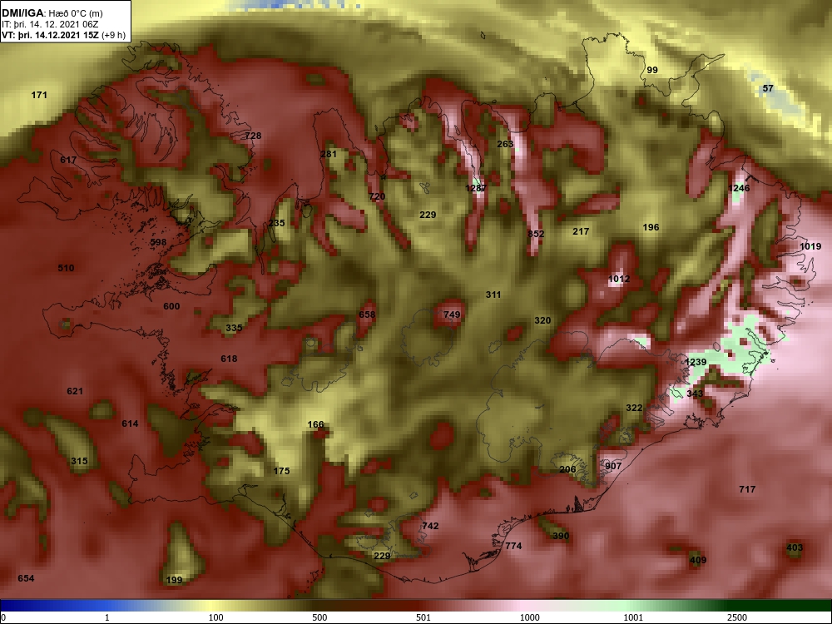This screenshot has height=624, width=832.
Task: Click the 175 map value
Action: pos(281,471)
